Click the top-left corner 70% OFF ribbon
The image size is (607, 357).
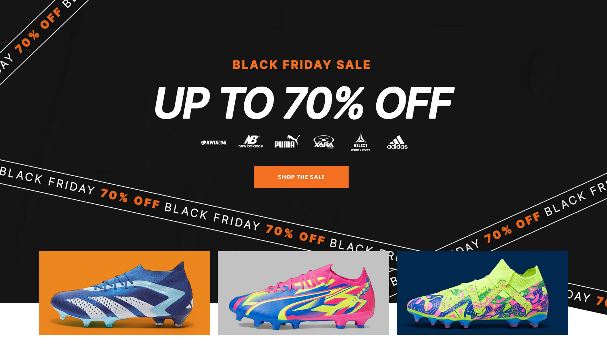(x=38, y=30)
